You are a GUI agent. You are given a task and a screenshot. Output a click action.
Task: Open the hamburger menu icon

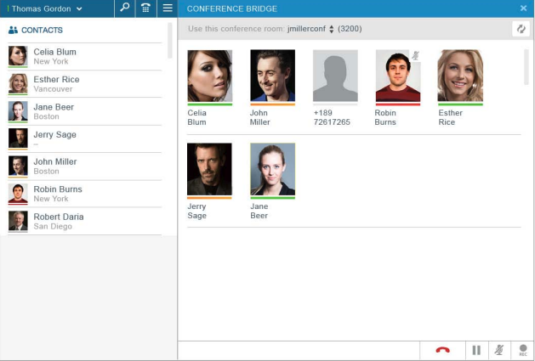(x=168, y=8)
